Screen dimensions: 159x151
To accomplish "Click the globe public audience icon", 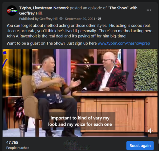I will pyautogui.click(x=100, y=19).
